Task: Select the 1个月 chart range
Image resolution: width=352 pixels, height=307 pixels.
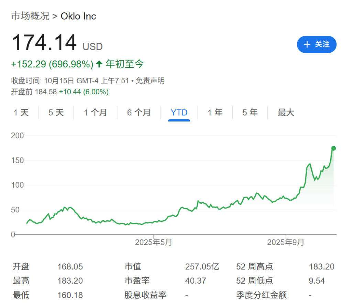Action: coord(95,113)
